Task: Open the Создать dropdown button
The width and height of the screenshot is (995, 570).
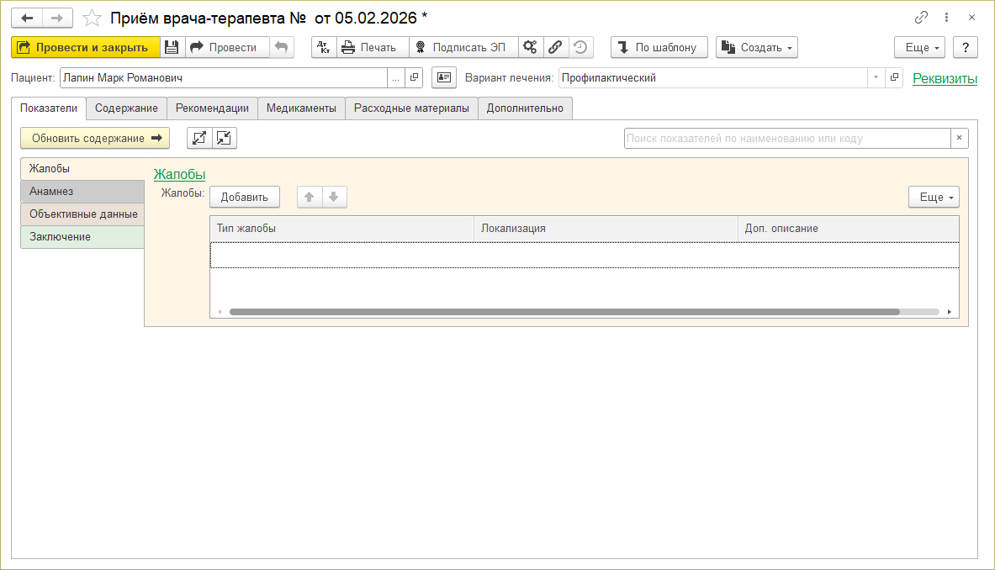Action: tap(756, 48)
